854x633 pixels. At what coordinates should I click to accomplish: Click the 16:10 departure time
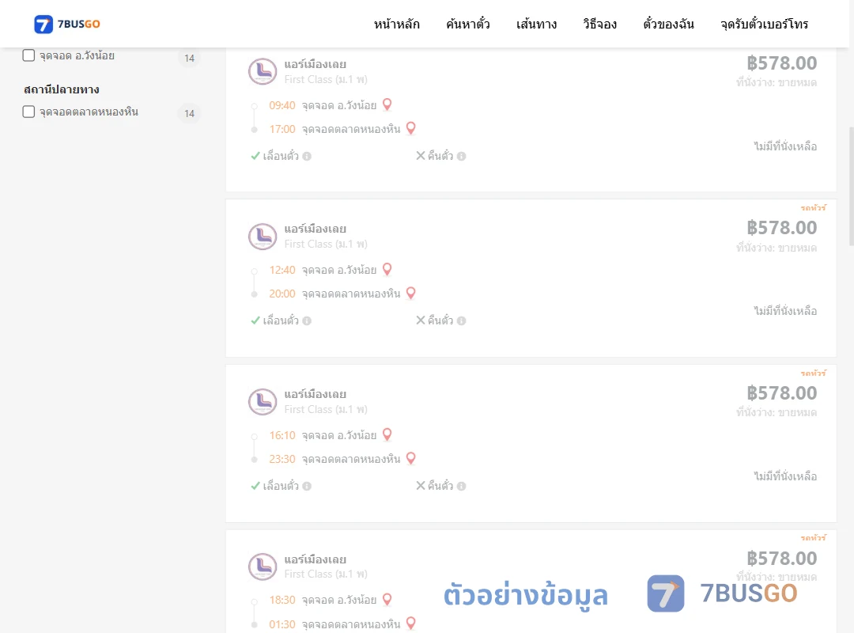(282, 435)
